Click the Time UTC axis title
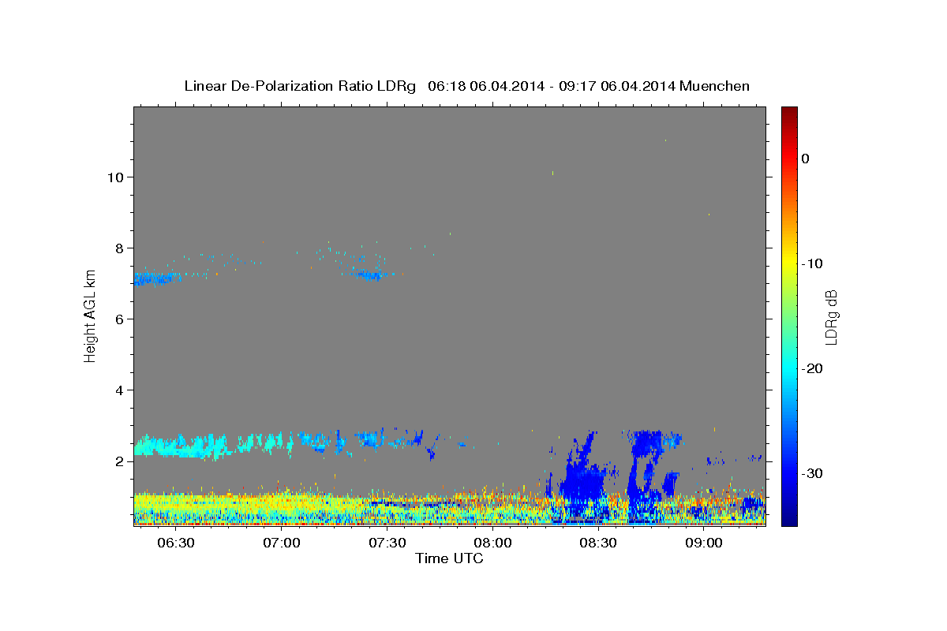947x631 pixels. tap(449, 558)
